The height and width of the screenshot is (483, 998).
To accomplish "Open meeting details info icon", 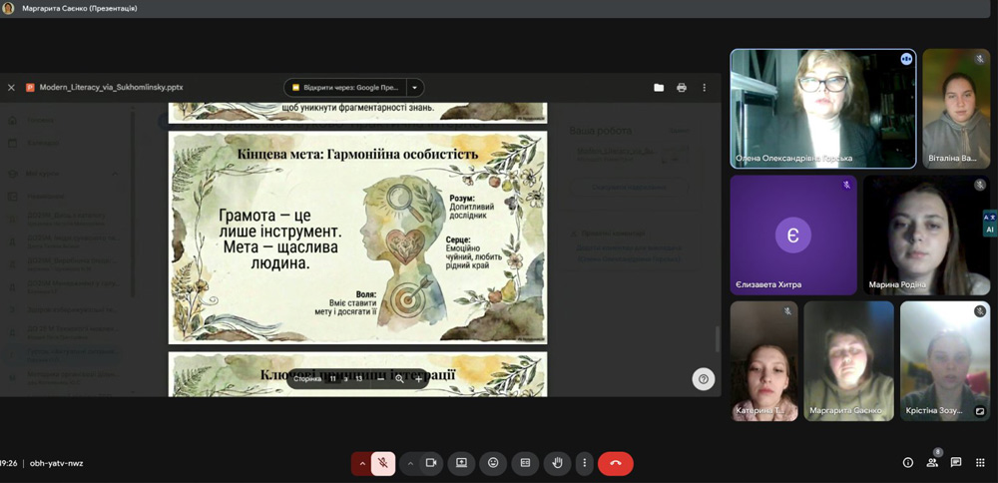I will point(907,463).
